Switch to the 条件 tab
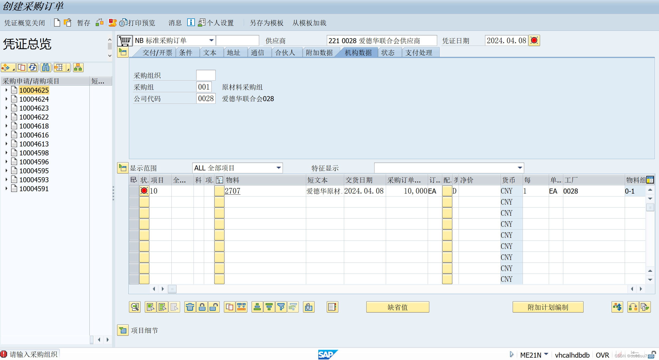This screenshot has width=659, height=360. [x=186, y=53]
